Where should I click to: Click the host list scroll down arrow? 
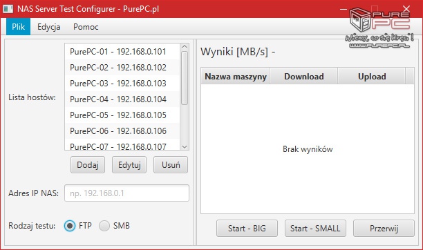[x=185, y=147]
